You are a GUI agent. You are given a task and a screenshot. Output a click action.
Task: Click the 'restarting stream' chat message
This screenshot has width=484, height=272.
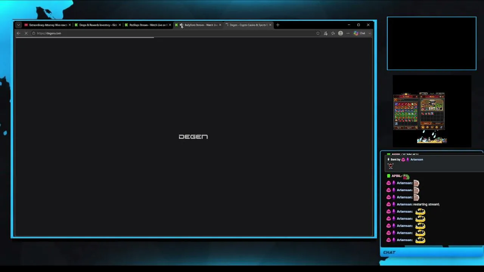point(426,204)
